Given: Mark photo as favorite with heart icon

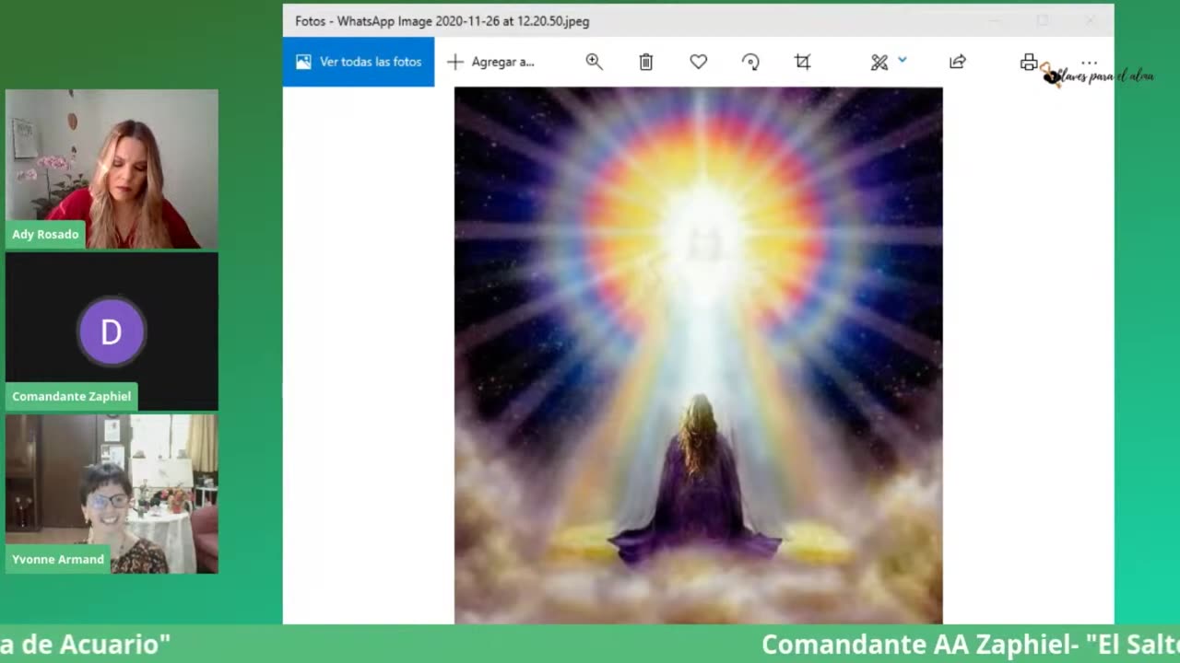Looking at the screenshot, I should point(698,62).
